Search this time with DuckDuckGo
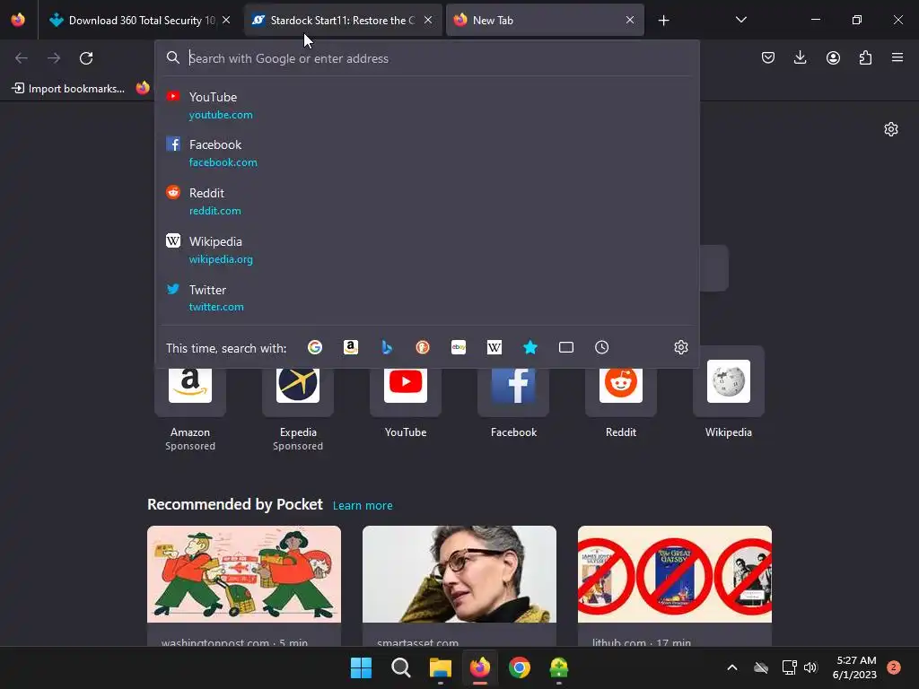The width and height of the screenshot is (919, 689). [x=423, y=347]
